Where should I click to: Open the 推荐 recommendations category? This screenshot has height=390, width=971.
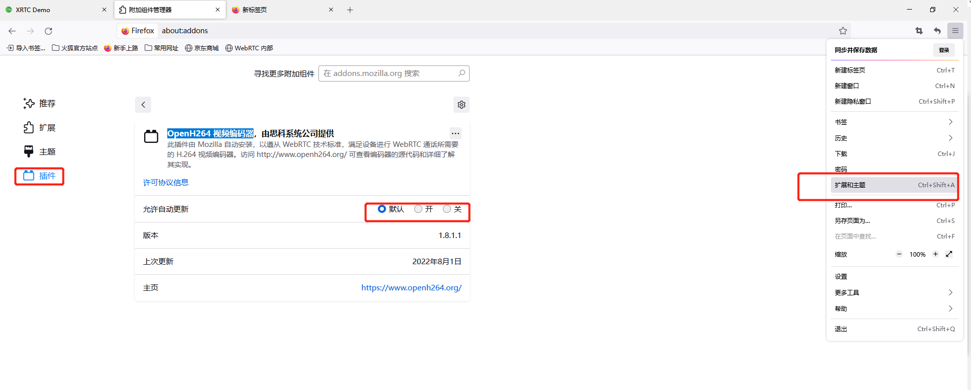pyautogui.click(x=39, y=103)
